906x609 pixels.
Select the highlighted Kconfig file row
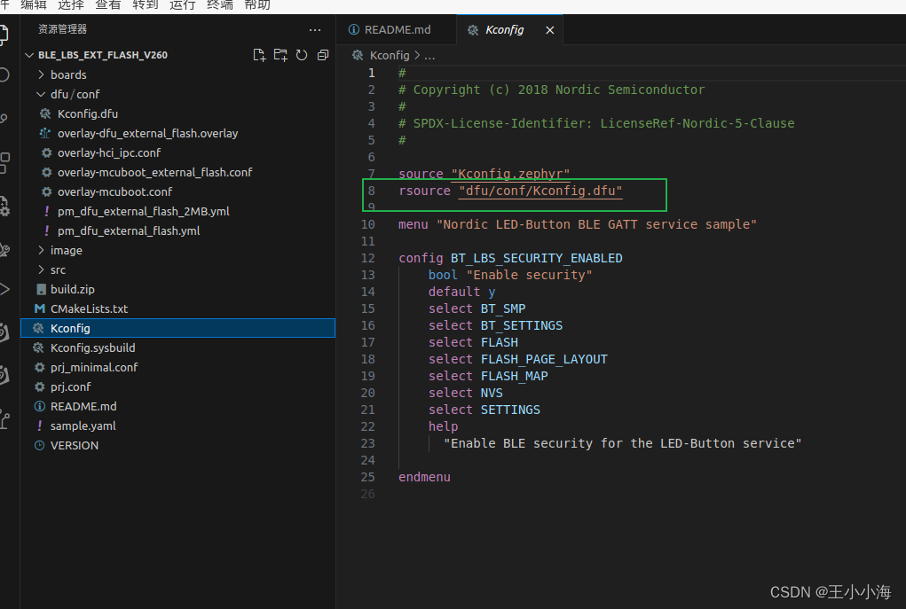(178, 328)
